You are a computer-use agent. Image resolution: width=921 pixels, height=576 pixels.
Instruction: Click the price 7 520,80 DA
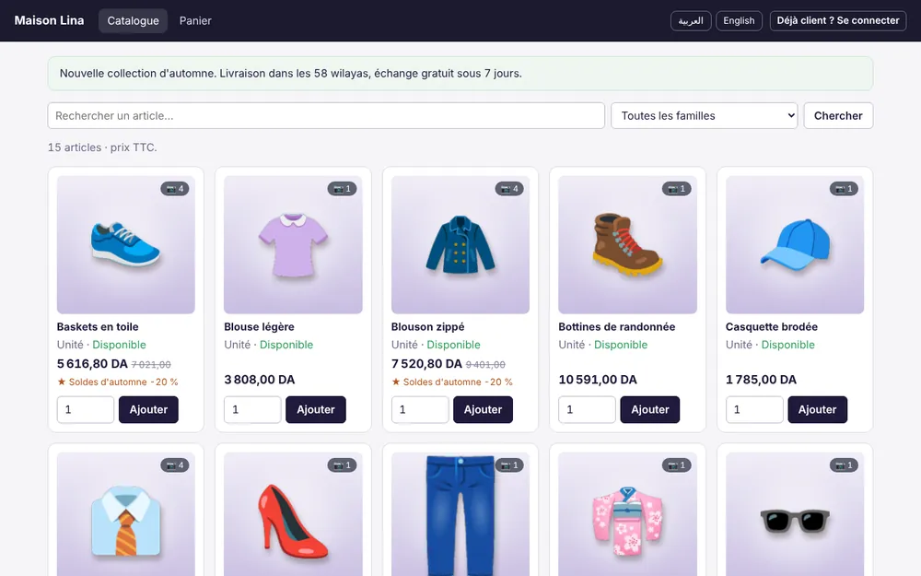[426, 364]
